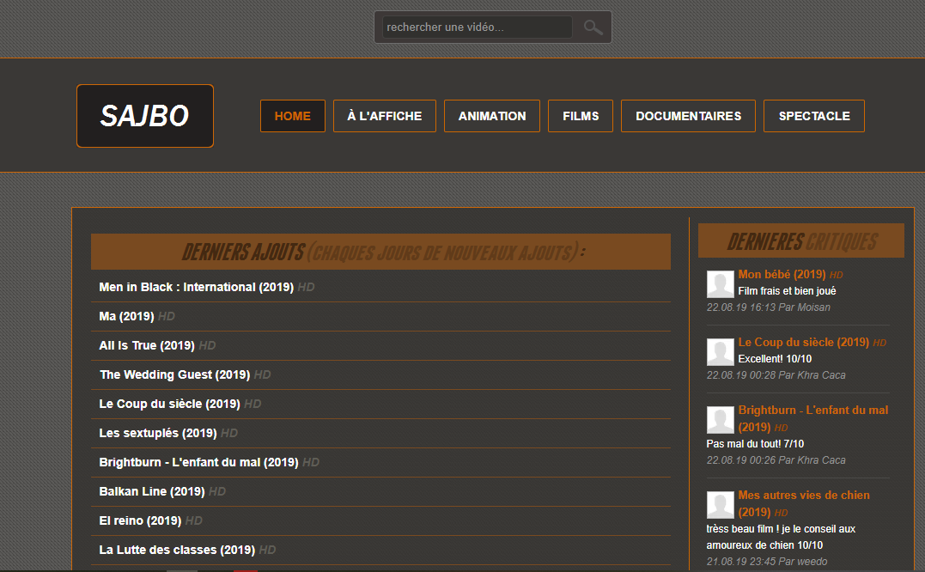This screenshot has width=925, height=572.
Task: Click the review text 'Film frais et bien joué'
Action: [x=787, y=290]
